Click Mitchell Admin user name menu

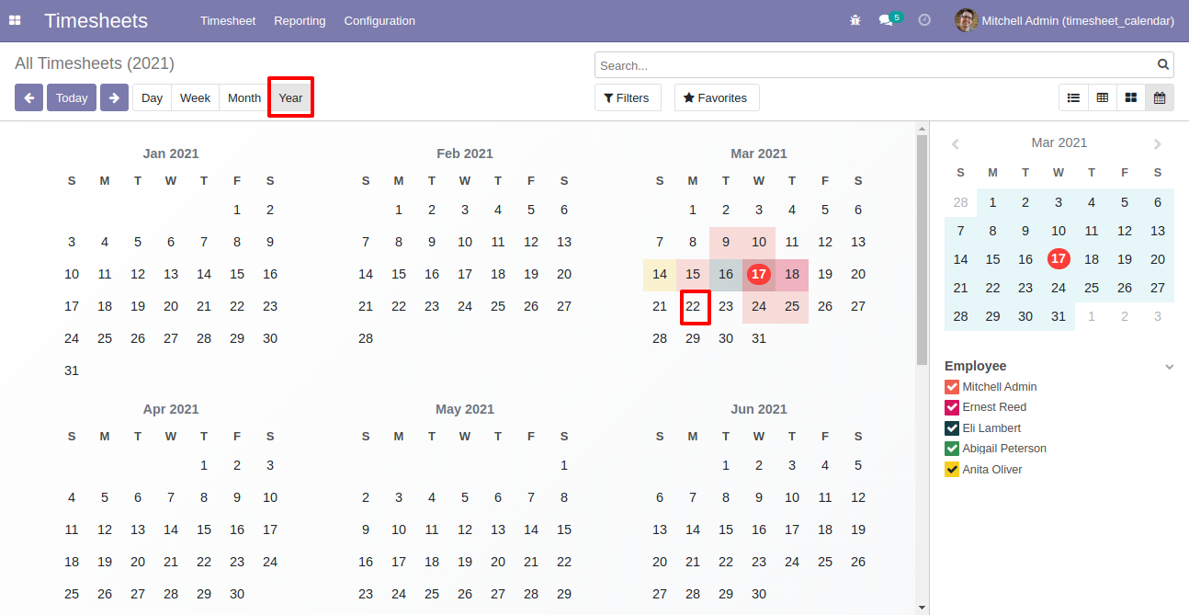tap(1078, 20)
